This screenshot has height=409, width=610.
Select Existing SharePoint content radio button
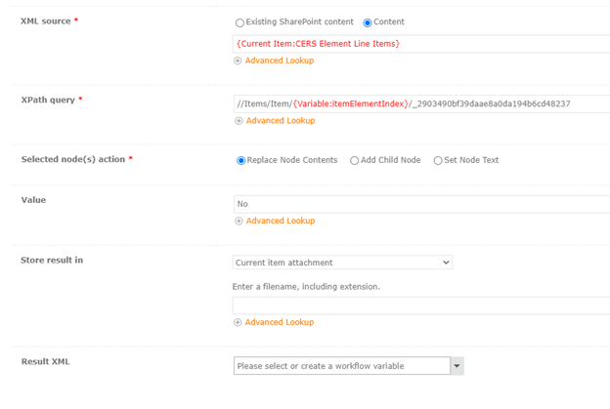pos(240,22)
